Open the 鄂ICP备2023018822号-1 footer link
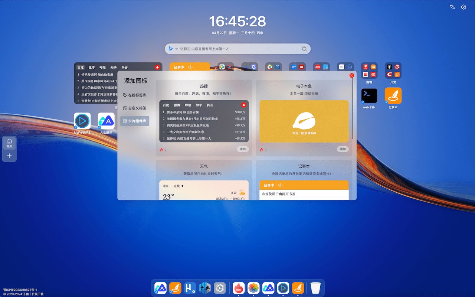The width and height of the screenshot is (475, 297). 20,290
